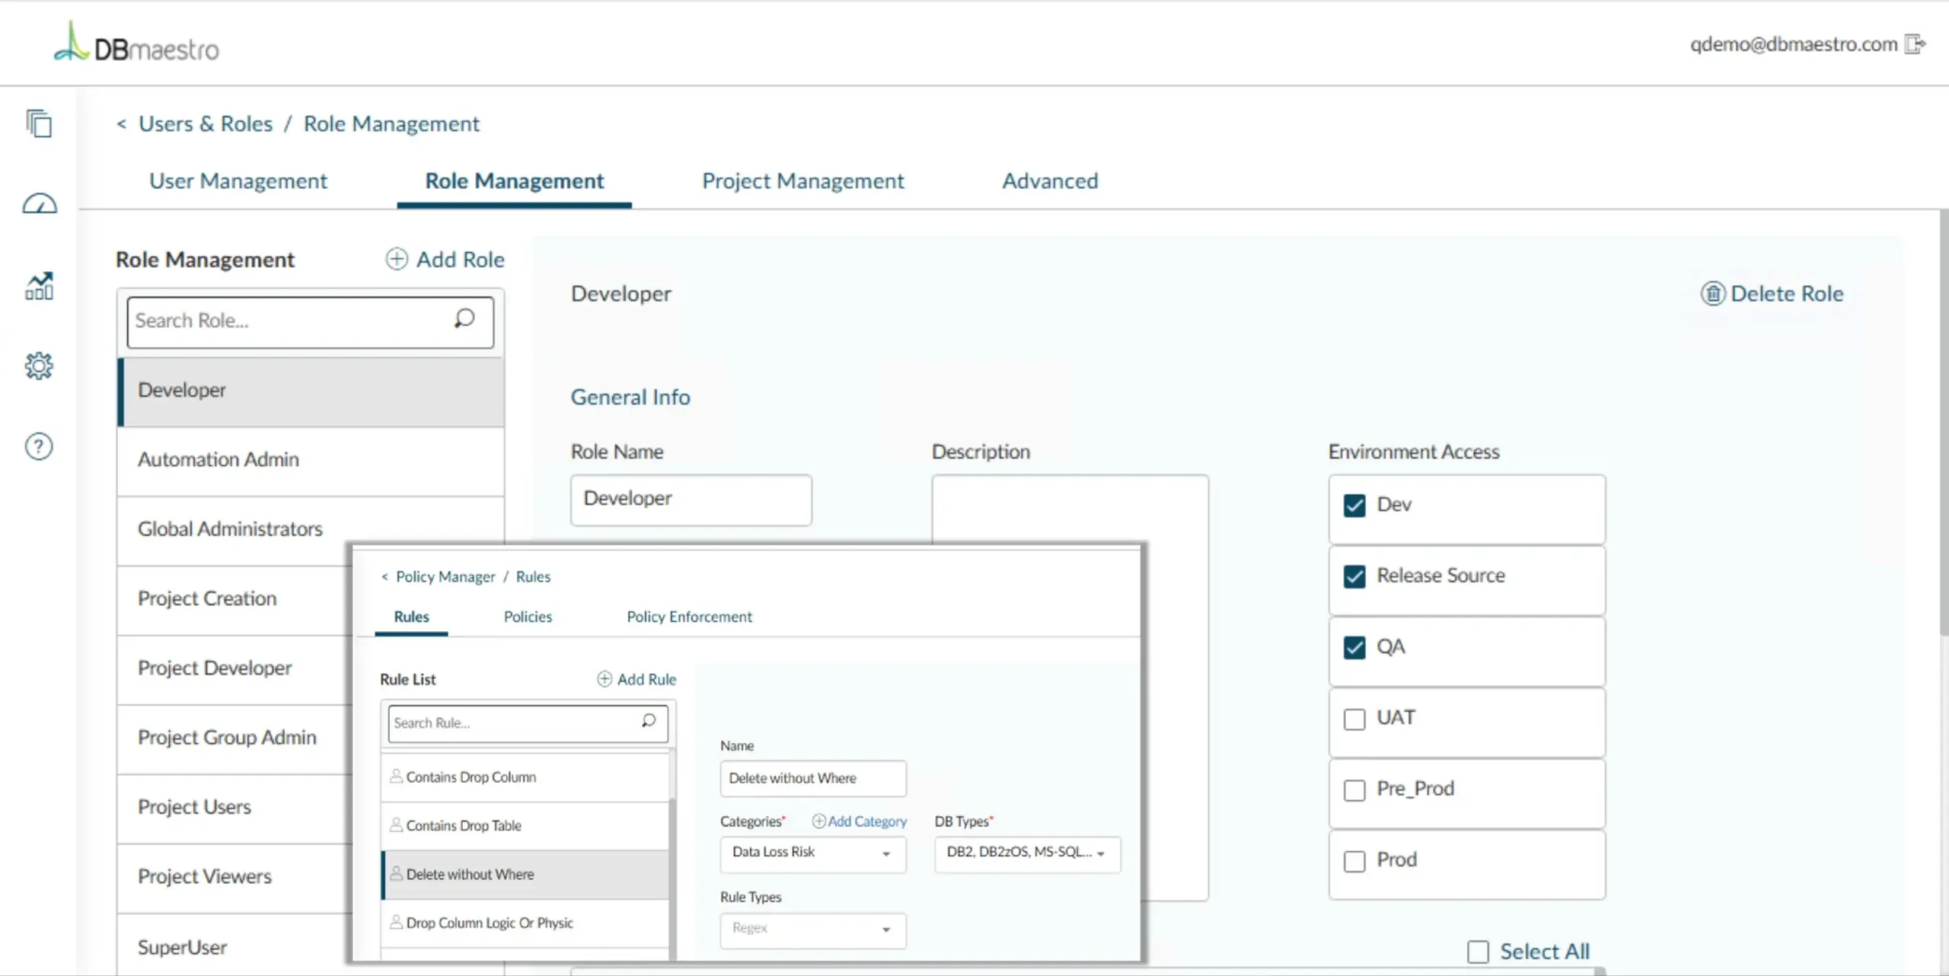The image size is (1949, 976).
Task: Click the trash icon for Delete Role
Action: tap(1712, 294)
